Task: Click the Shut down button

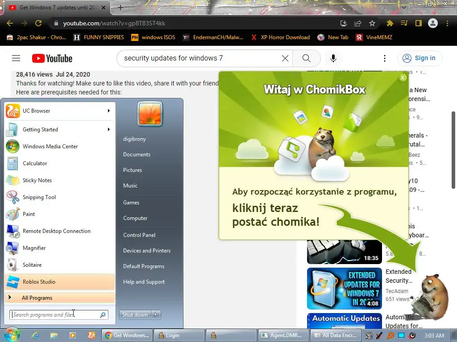Action: 135,315
